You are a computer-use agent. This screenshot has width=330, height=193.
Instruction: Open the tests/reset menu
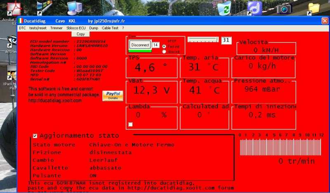[x=38, y=28]
